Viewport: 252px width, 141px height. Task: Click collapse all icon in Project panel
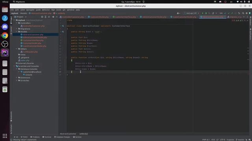coord(49,17)
